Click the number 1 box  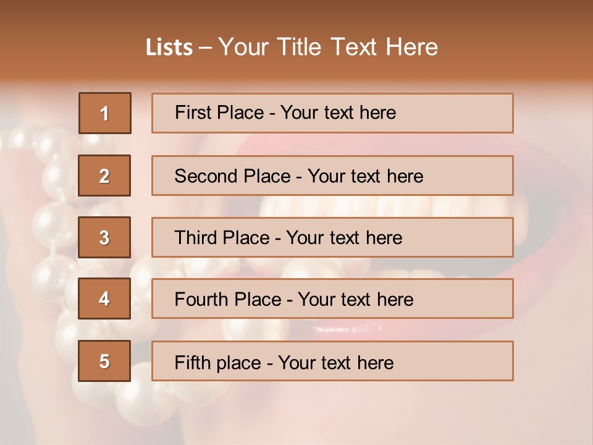point(104,113)
